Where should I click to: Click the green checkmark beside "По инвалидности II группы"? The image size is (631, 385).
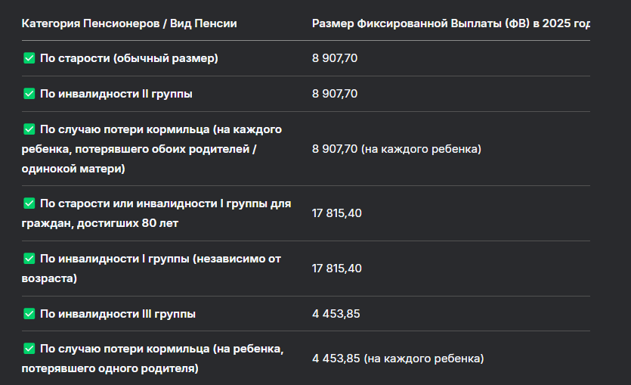[x=29, y=94]
